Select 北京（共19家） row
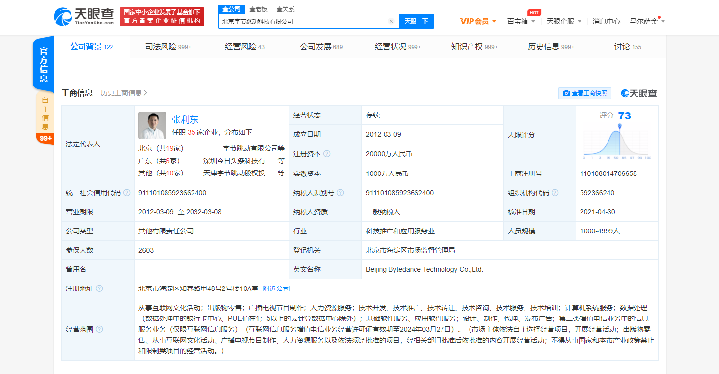 [x=212, y=148]
